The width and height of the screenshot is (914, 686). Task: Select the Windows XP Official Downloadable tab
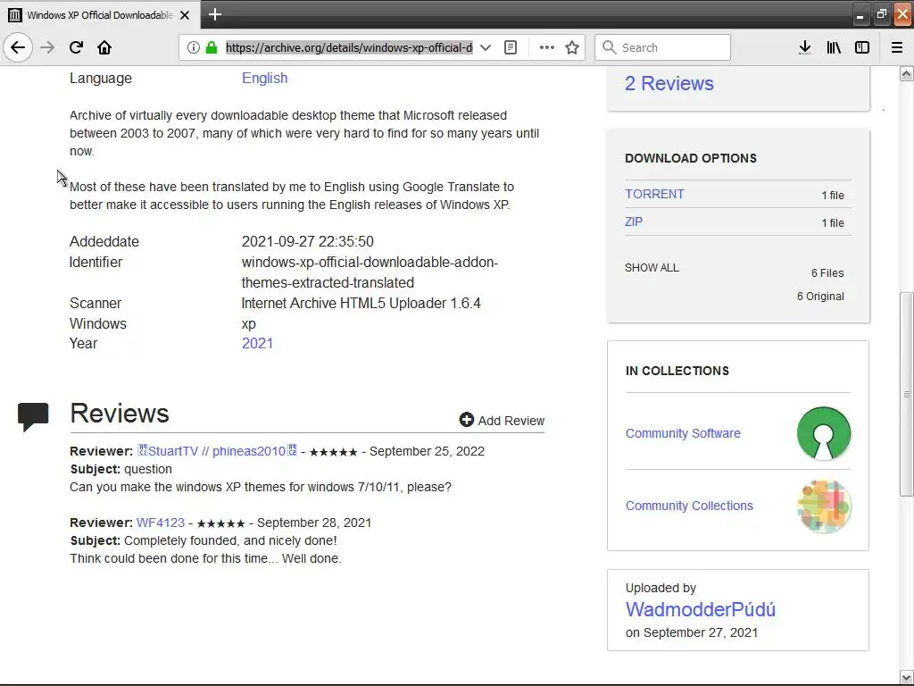pyautogui.click(x=100, y=15)
